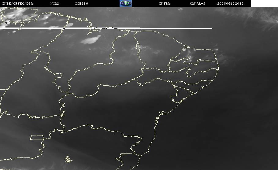The width and height of the screenshot is (278, 170).
Task: Click the bright oval cloud below scan line
Action: click(x=91, y=40)
